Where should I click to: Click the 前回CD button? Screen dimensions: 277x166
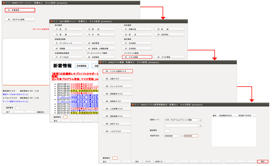[159, 162]
